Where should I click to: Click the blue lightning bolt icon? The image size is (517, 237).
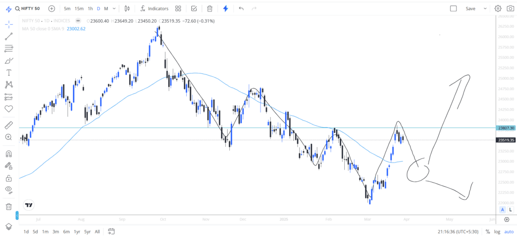pos(226,9)
